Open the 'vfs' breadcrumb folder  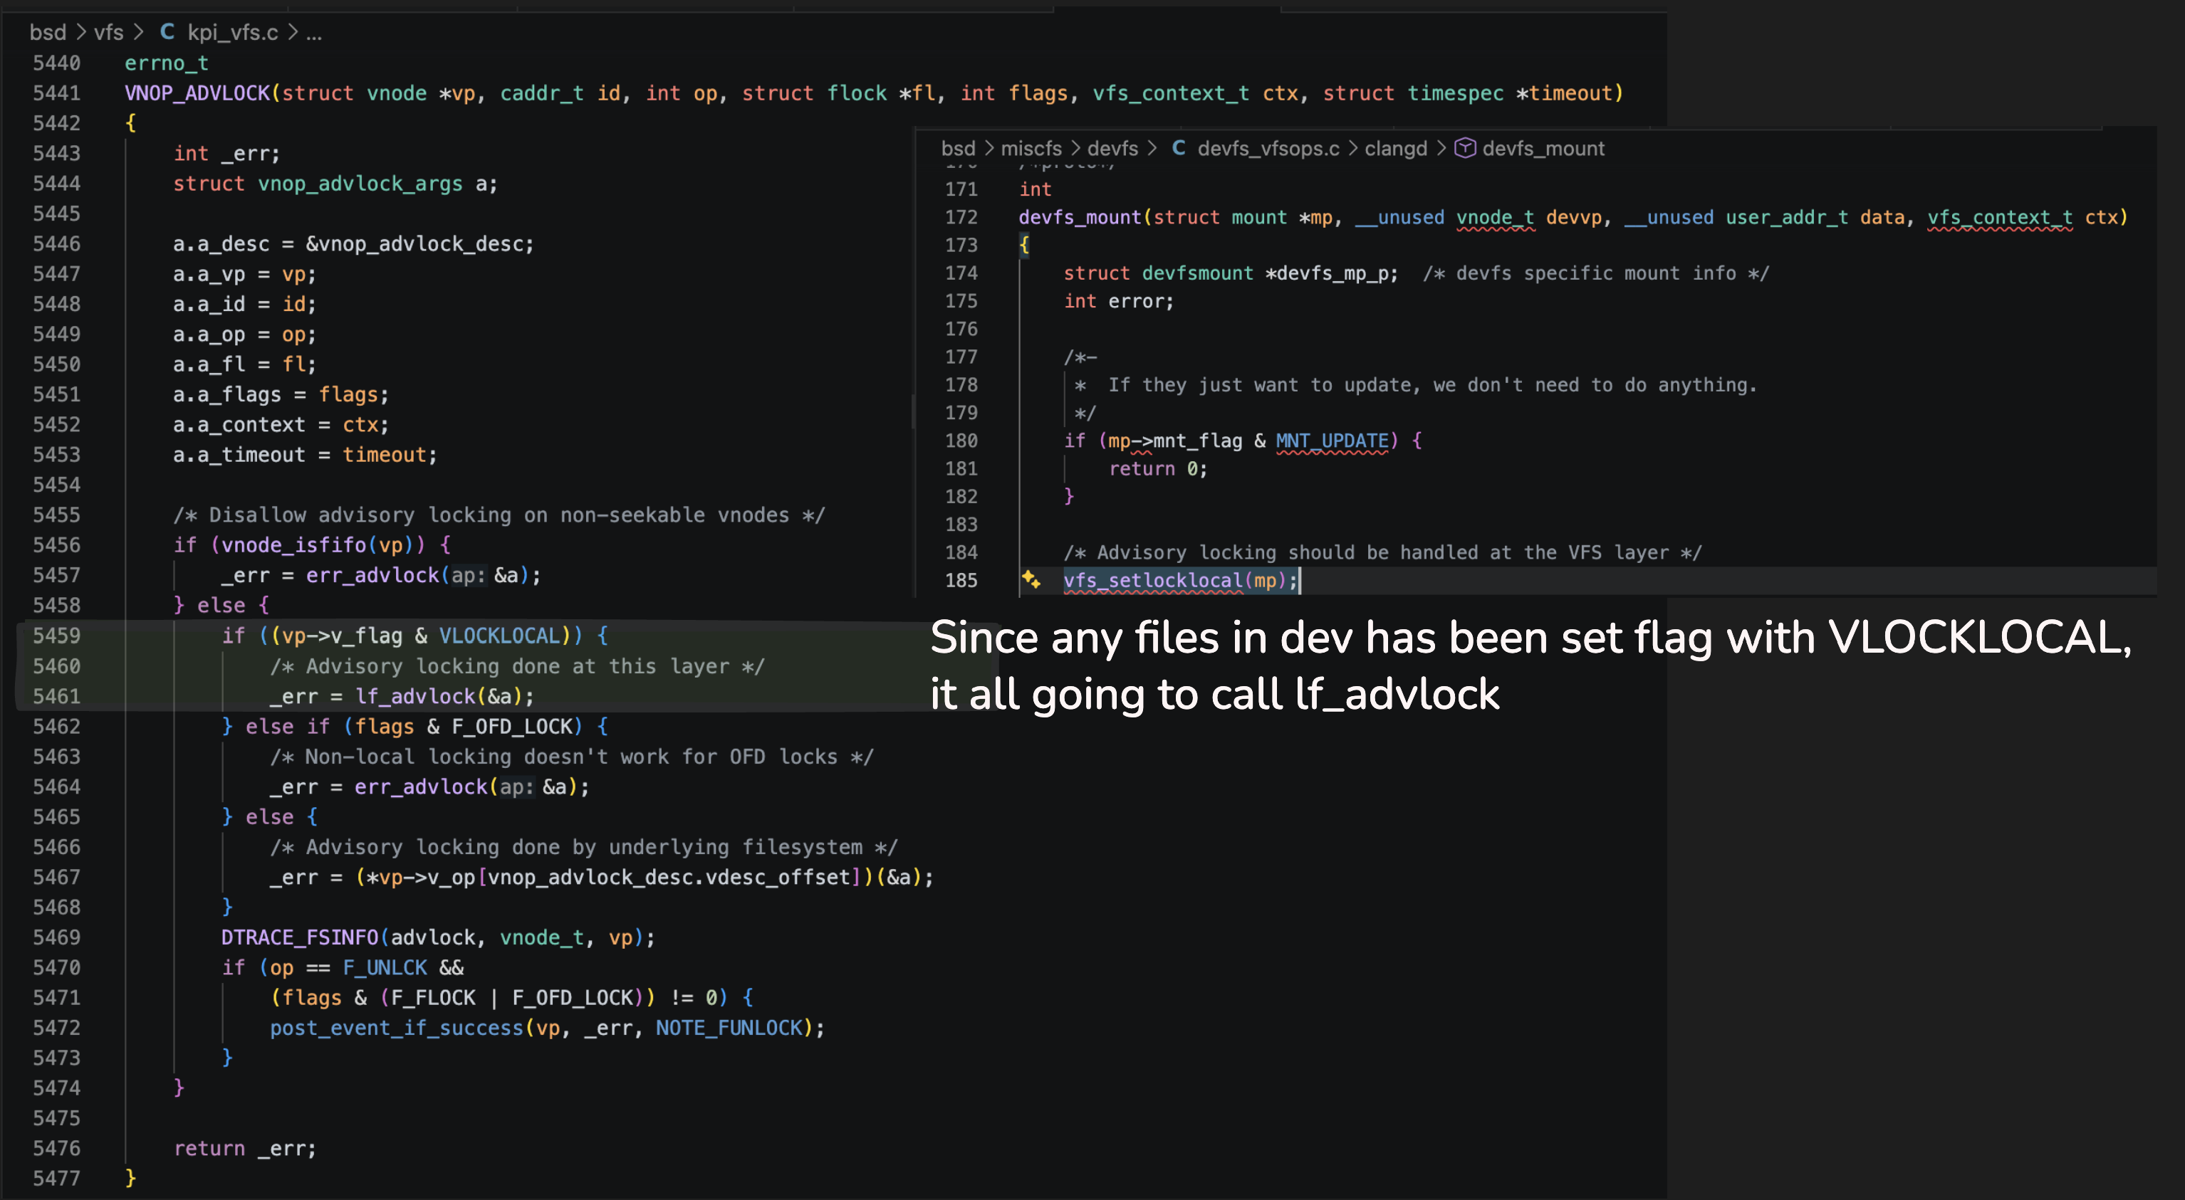point(108,32)
